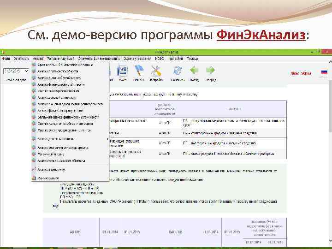Click the ПАССИВ header in upper table

[234, 109]
